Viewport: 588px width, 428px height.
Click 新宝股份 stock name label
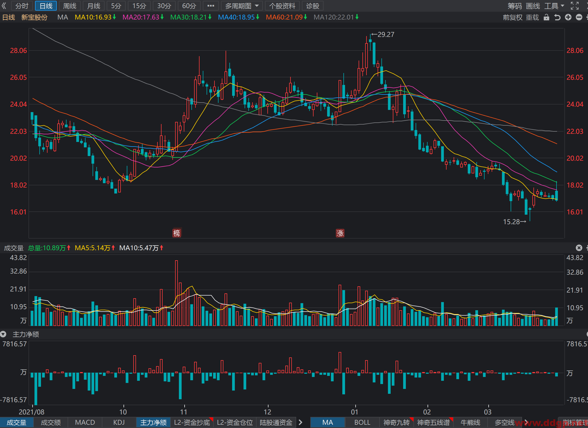[x=34, y=17]
